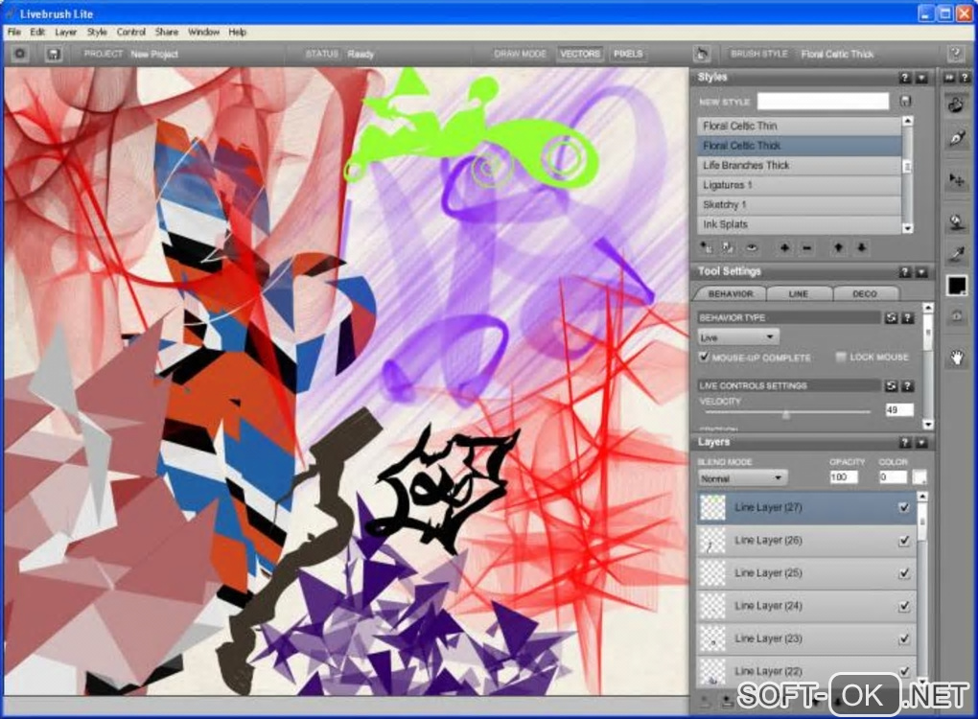Open the Share menu
Screen dimensions: 978x719
click(167, 32)
